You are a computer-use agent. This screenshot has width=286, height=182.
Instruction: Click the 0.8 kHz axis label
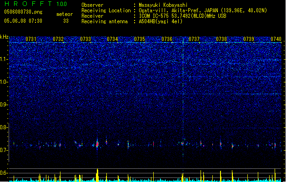tap(4, 127)
